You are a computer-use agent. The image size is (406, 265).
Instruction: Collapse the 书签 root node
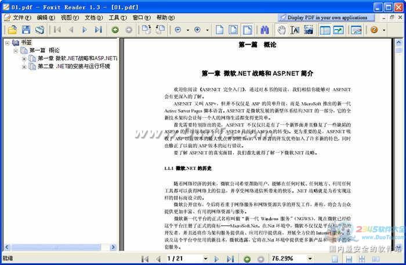(7, 42)
